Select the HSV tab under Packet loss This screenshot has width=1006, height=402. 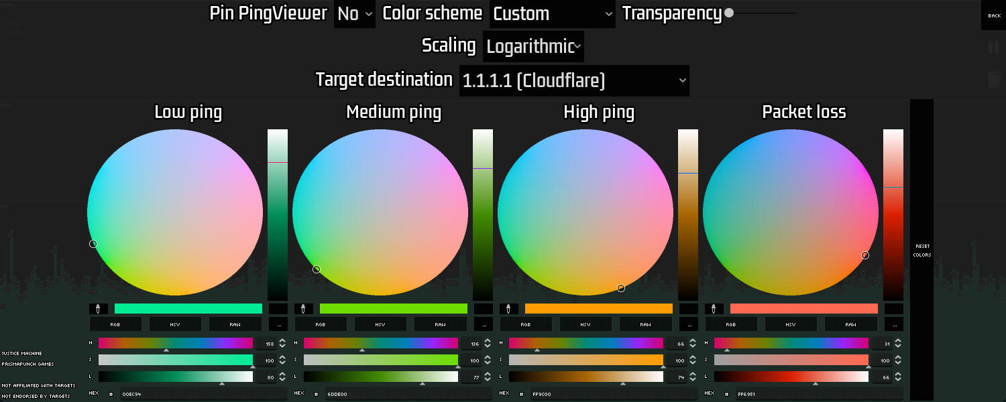point(790,324)
